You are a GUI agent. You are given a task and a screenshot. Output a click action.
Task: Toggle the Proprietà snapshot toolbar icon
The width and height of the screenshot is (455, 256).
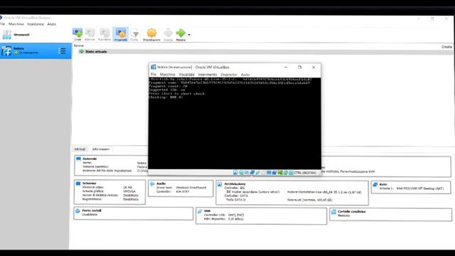click(x=120, y=34)
